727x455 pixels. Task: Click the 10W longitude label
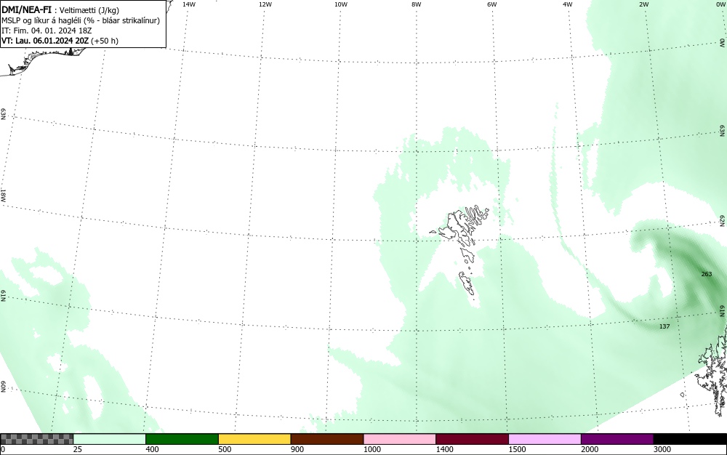click(341, 4)
